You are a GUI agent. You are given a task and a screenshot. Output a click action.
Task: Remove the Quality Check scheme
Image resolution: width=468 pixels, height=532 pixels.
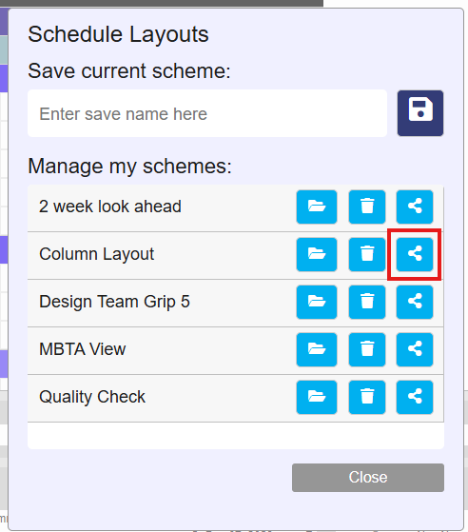367,397
